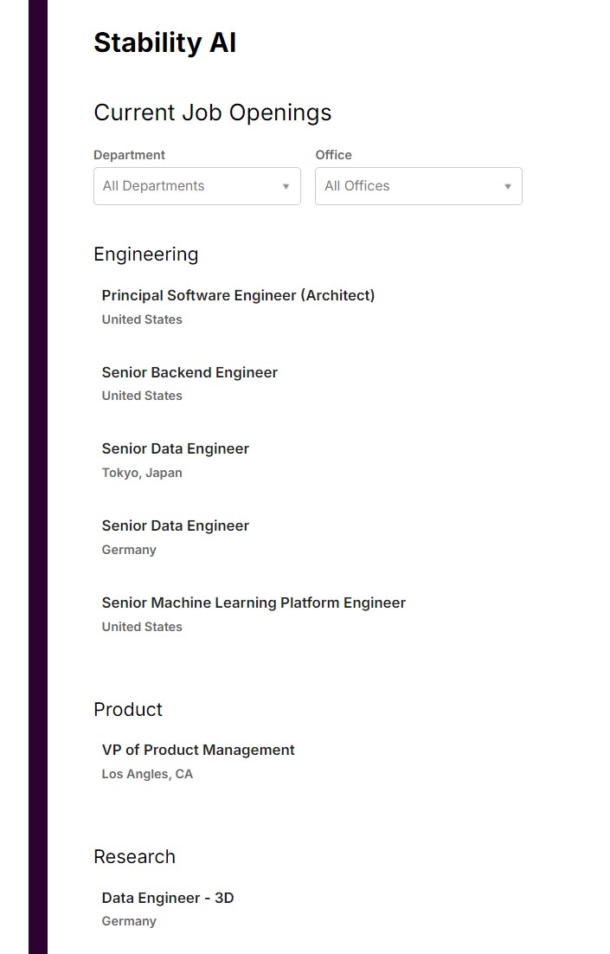Click the Department field label
This screenshot has height=954, width=610.
point(129,155)
